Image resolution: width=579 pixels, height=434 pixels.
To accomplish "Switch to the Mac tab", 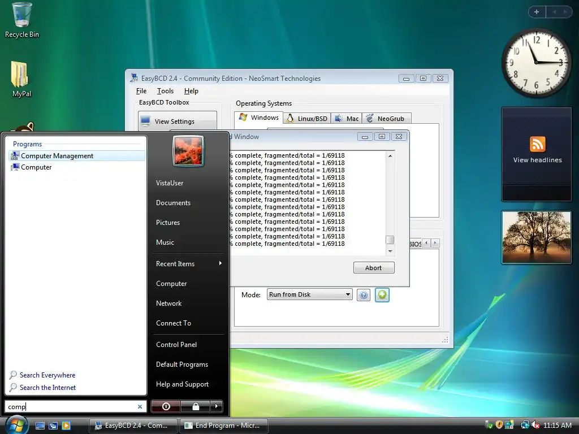I will pyautogui.click(x=347, y=119).
